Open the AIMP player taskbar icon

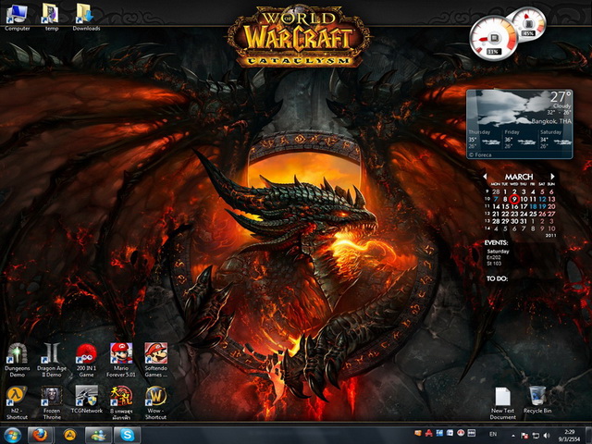(69, 436)
